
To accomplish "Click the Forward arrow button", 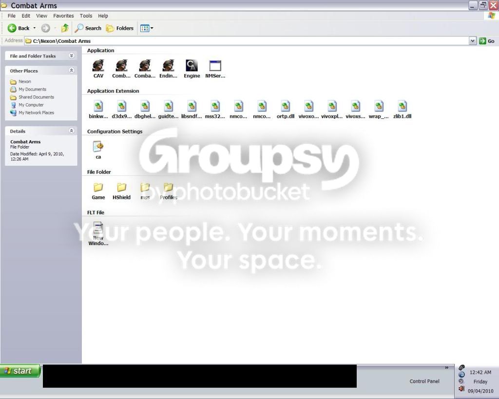I will click(x=45, y=28).
